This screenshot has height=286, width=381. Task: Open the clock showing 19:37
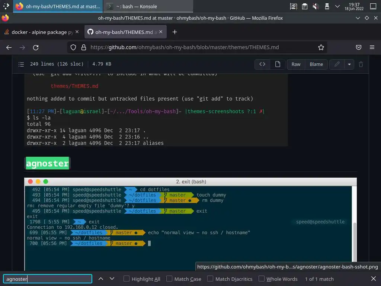tap(354, 6)
